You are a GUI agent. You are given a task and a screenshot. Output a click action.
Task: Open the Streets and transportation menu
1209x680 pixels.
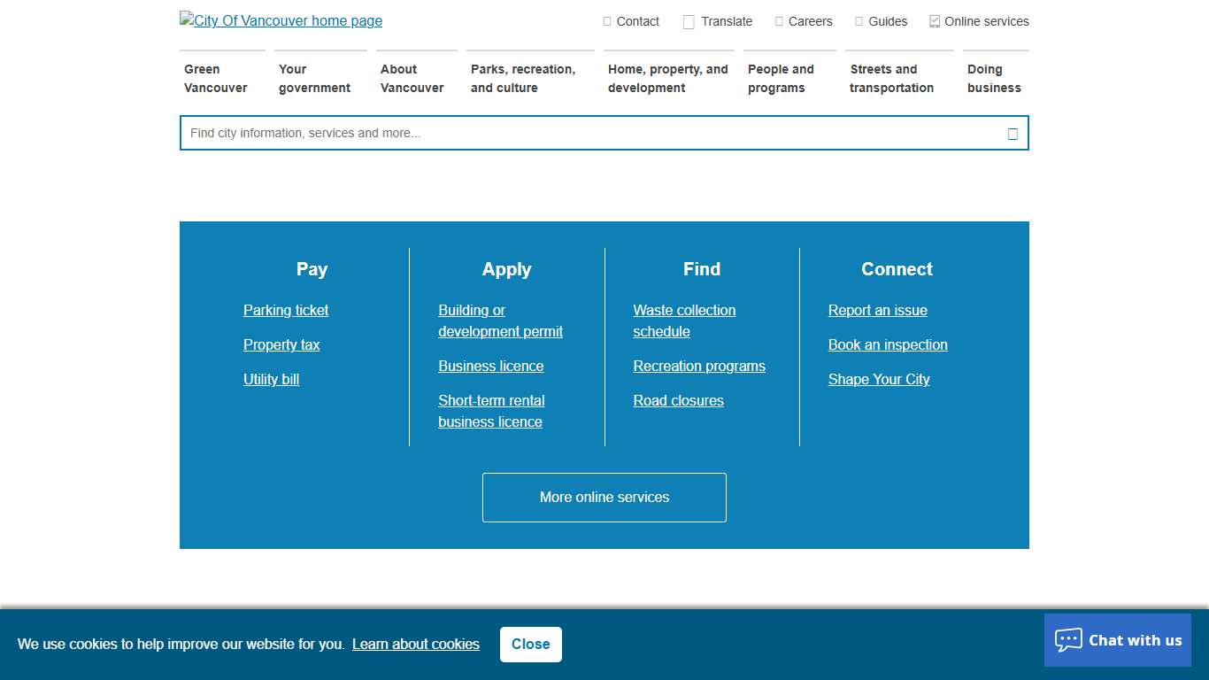pos(891,79)
